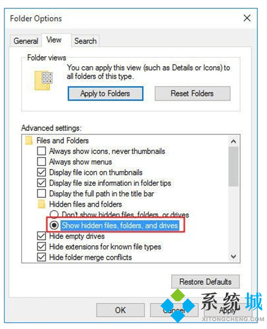Open the Search tab
267x329 pixels.
pos(85,41)
